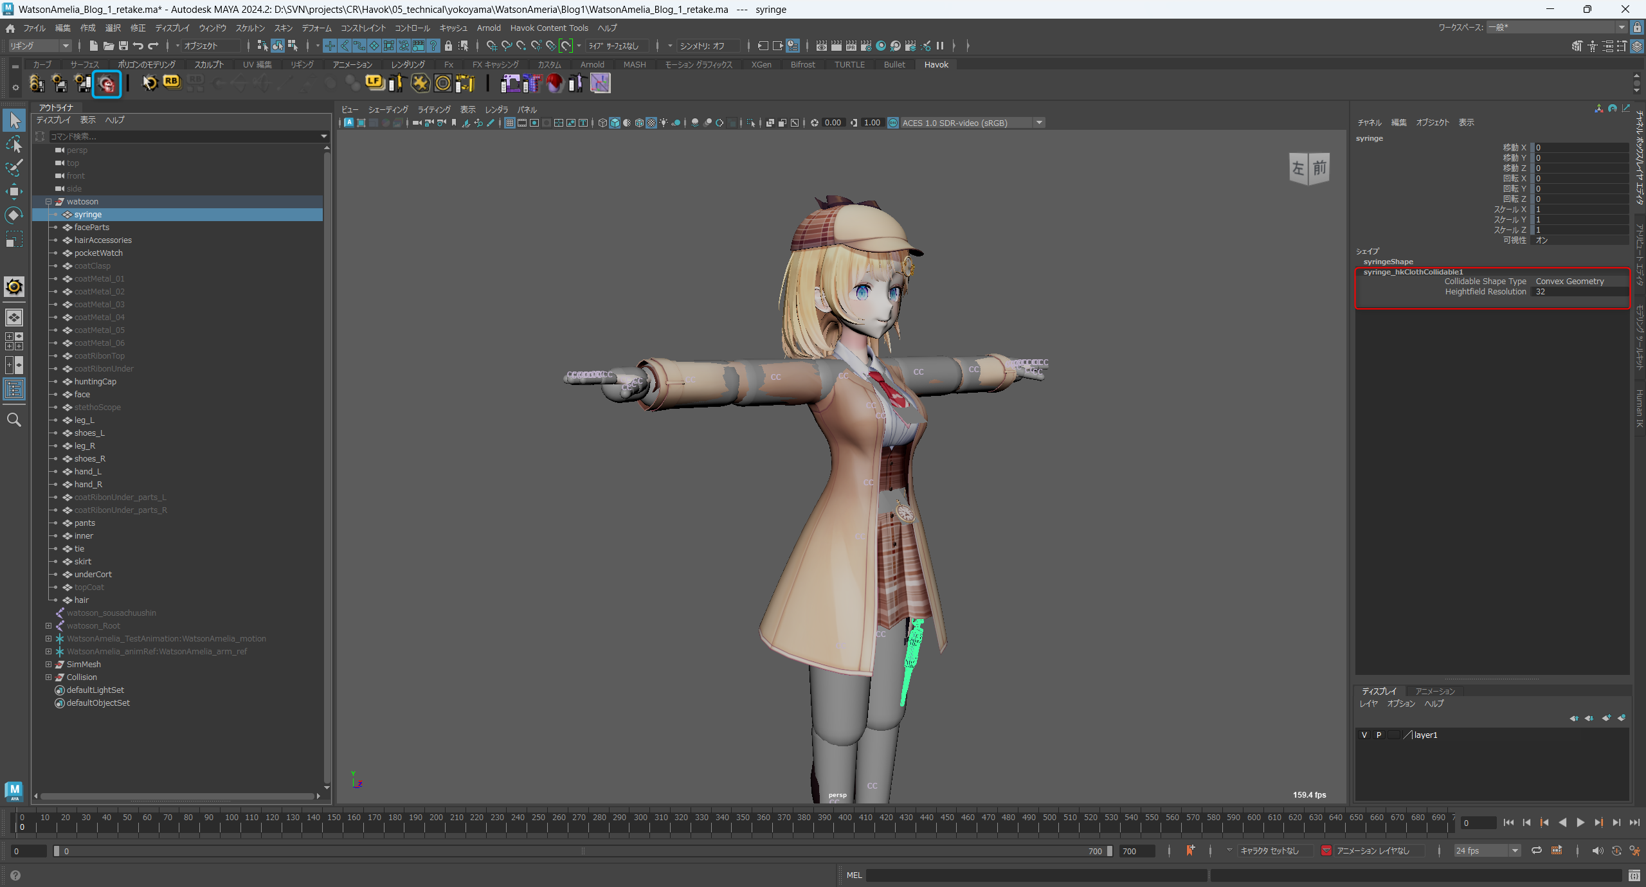This screenshot has height=887, width=1646.
Task: Click the lock selection padlock icon
Action: tap(448, 46)
